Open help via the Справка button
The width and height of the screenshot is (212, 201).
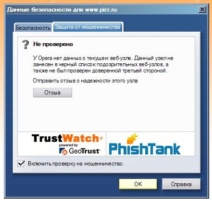point(181,184)
